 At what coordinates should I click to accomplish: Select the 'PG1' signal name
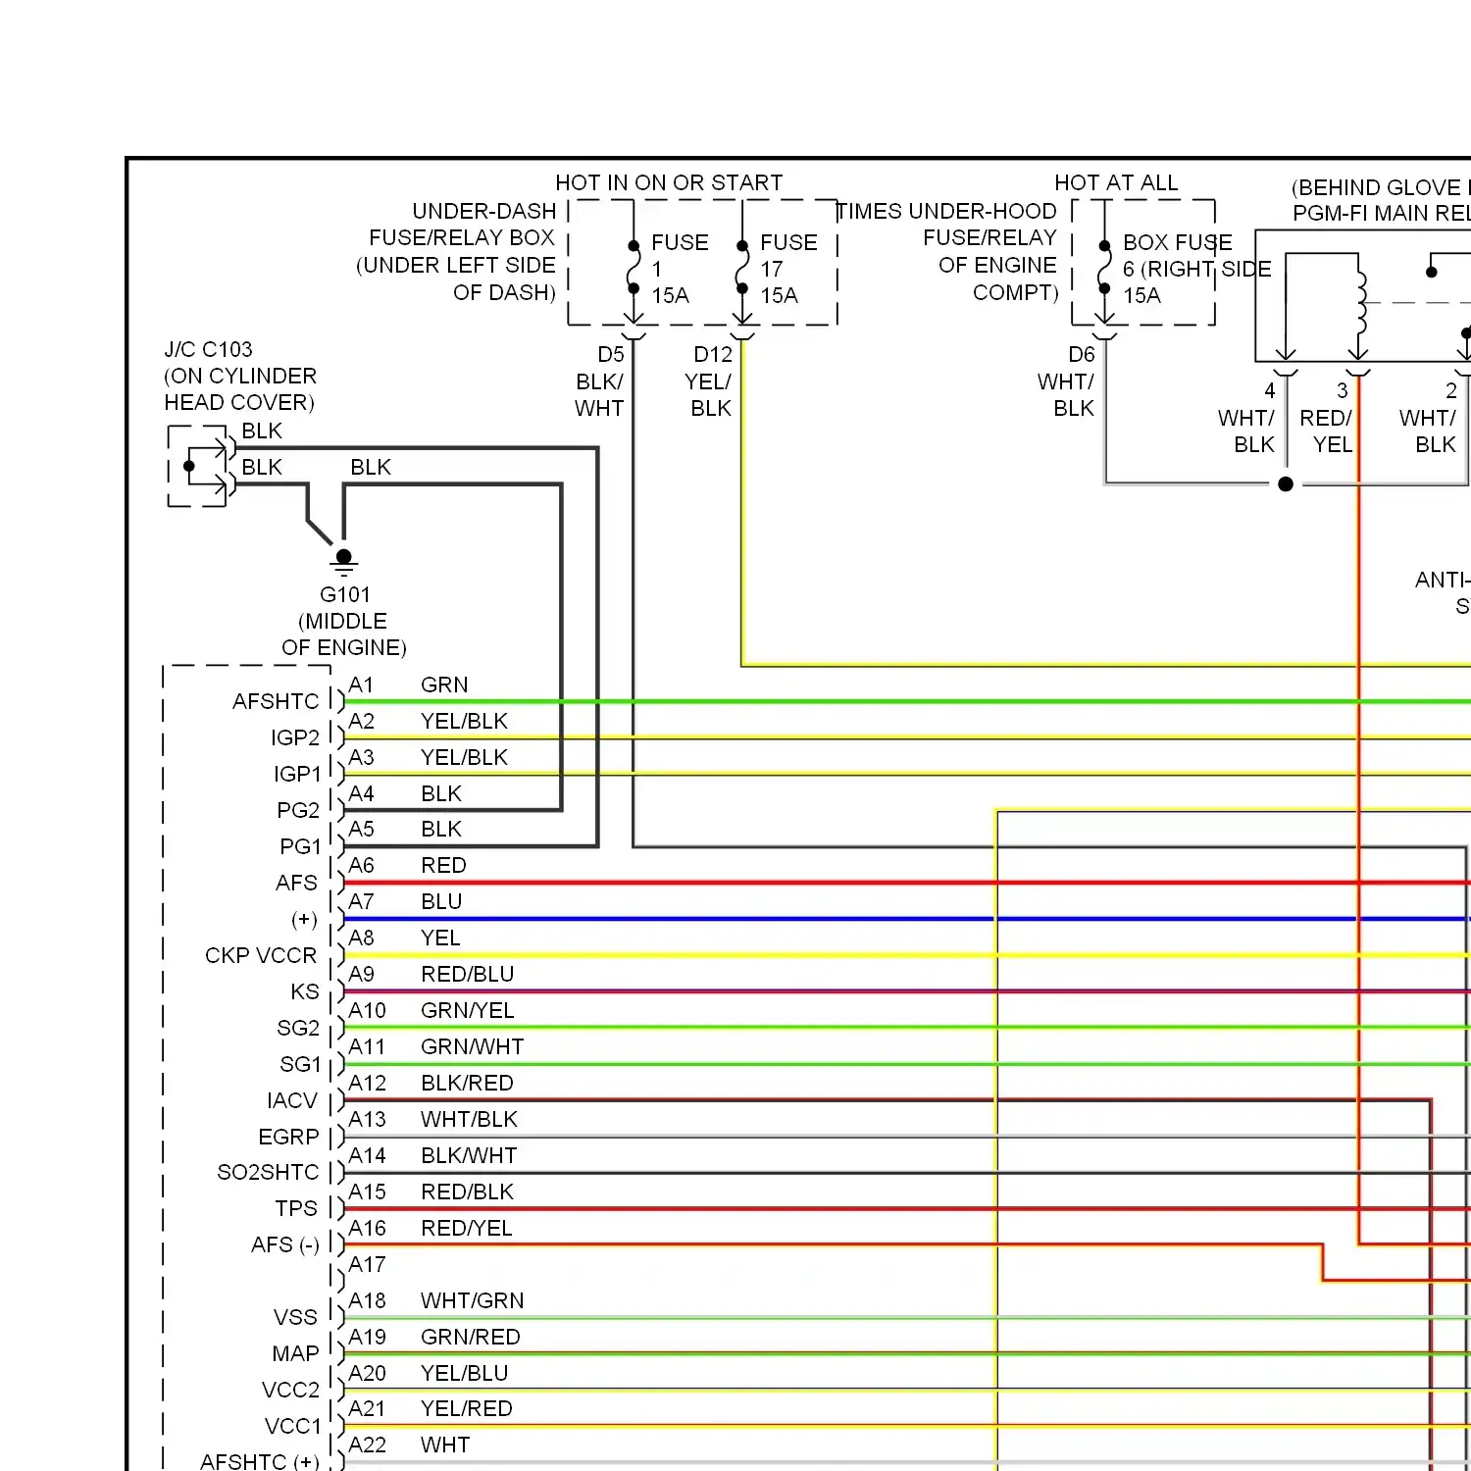300,846
